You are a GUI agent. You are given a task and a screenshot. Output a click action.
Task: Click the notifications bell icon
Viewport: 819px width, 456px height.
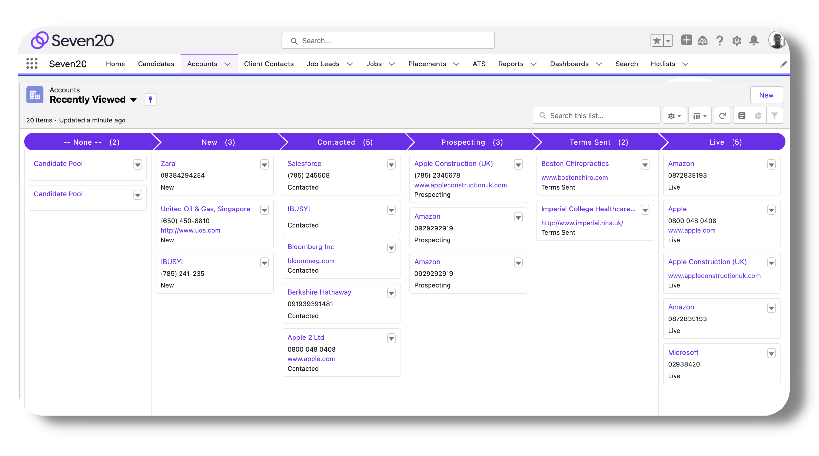point(754,41)
